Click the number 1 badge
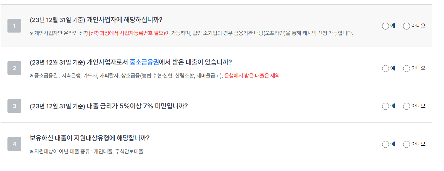Image resolution: width=444 pixels, height=171 pixels. [14, 26]
